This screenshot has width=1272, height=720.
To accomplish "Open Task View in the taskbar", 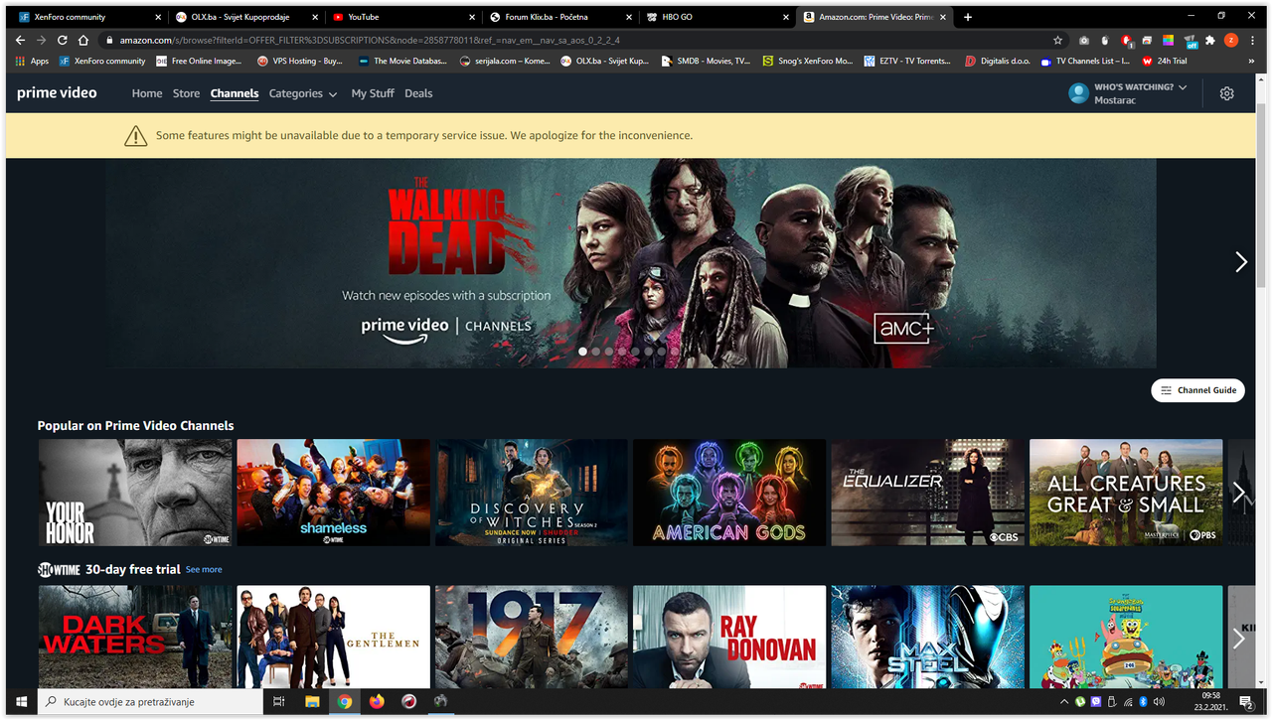I will tap(279, 702).
